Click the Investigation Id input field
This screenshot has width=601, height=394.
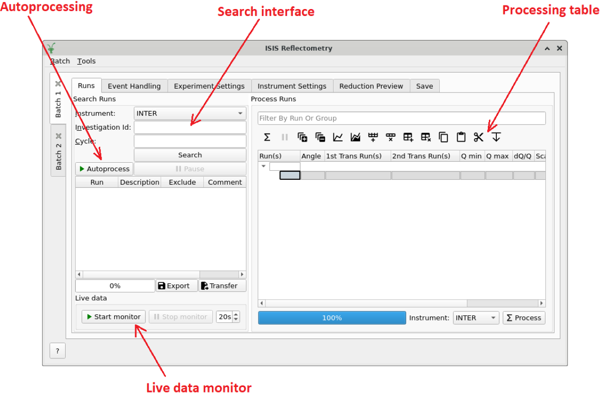[190, 128]
